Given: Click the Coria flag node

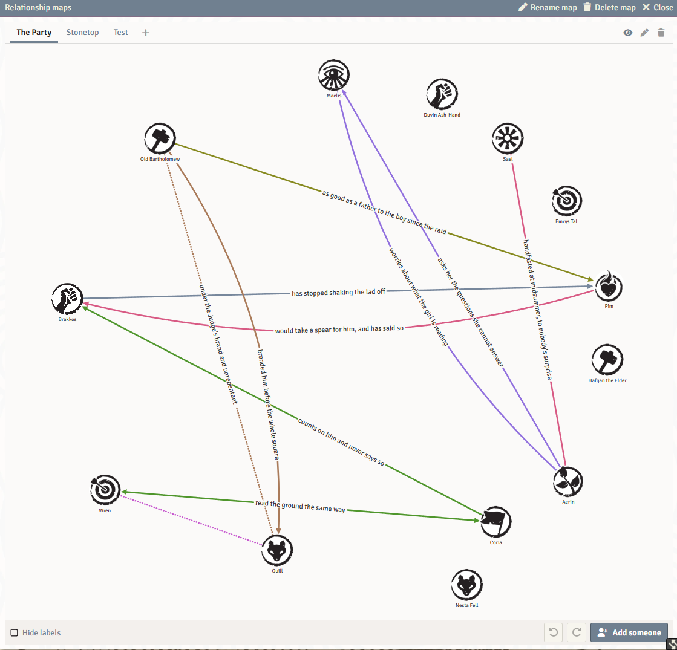Looking at the screenshot, I should click(496, 522).
